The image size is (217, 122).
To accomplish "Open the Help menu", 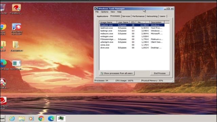I will pyautogui.click(x=119, y=12).
